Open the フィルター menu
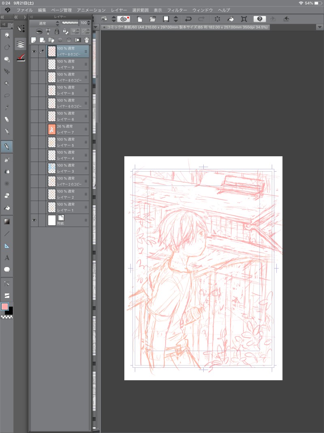This screenshot has height=433, width=324. [177, 10]
